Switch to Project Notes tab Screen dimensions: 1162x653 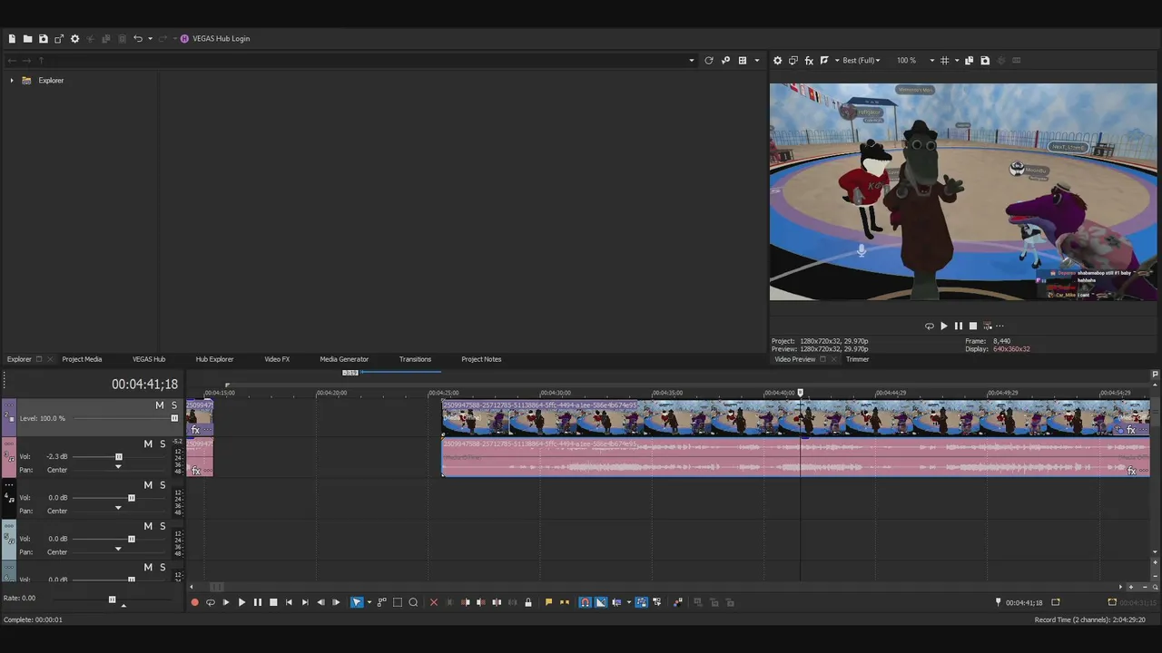(481, 359)
